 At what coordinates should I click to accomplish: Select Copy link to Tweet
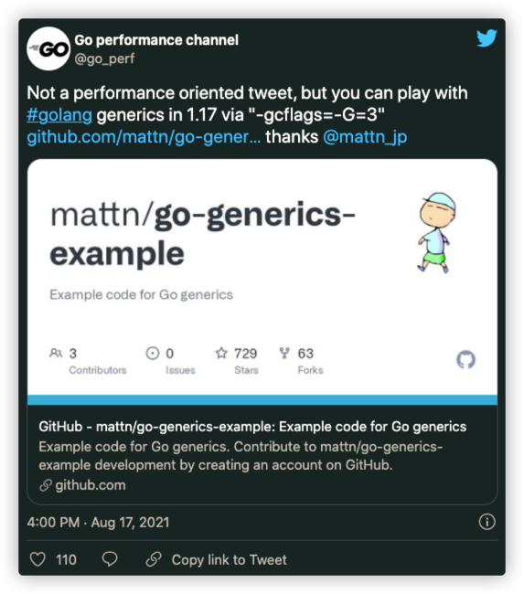pos(229,559)
